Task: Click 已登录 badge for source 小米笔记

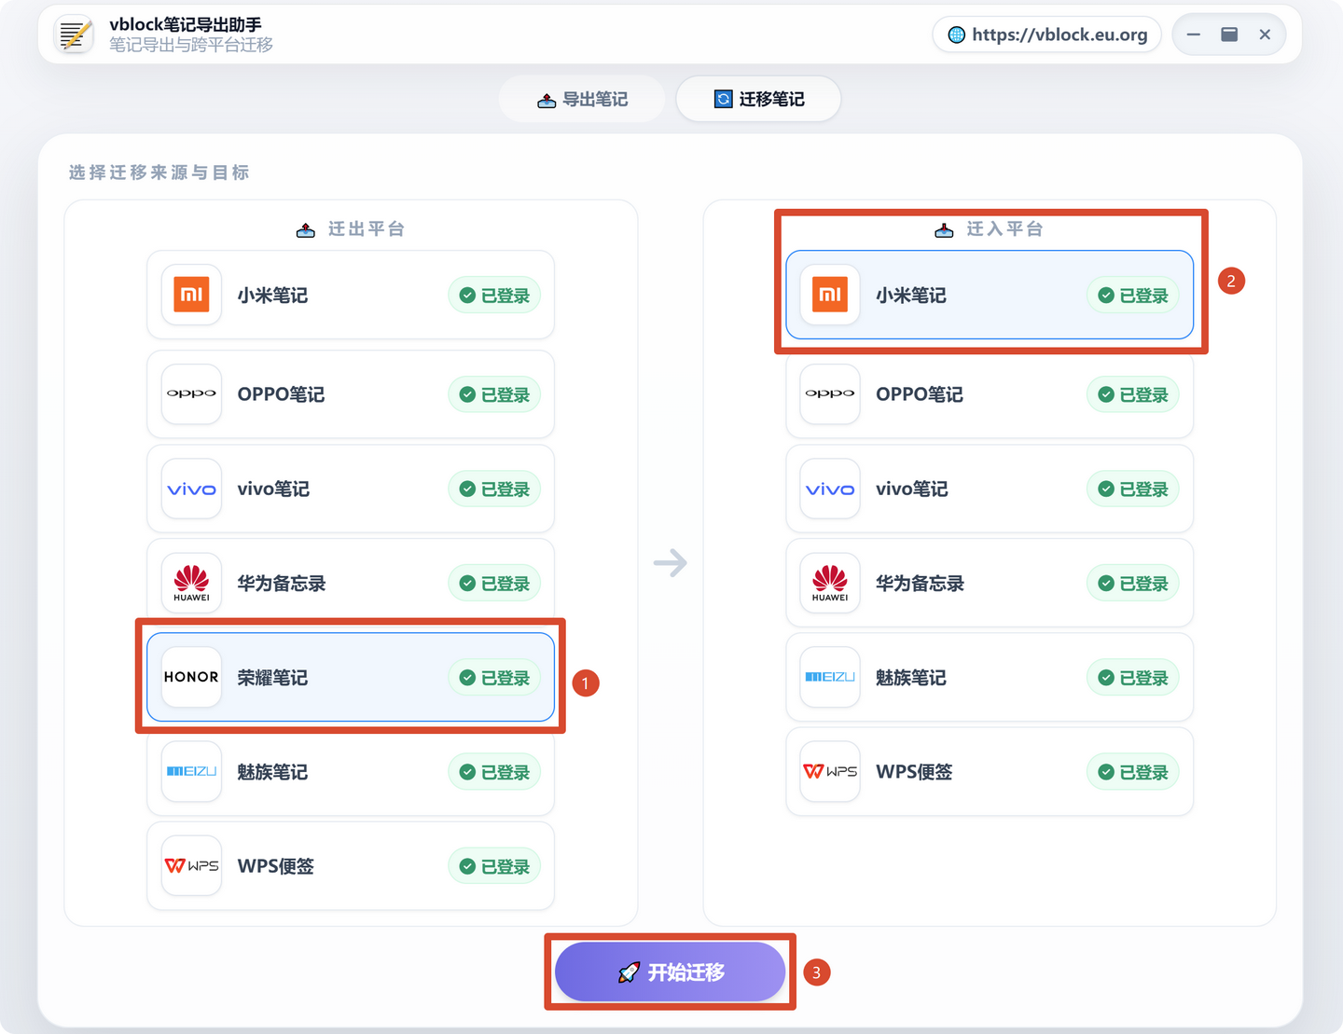Action: 494,296
